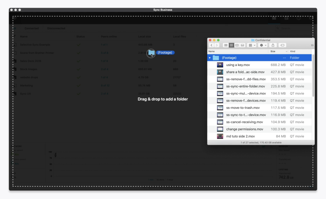326x199 pixels.
Task: Switch Finder to column view
Action: (x=237, y=45)
